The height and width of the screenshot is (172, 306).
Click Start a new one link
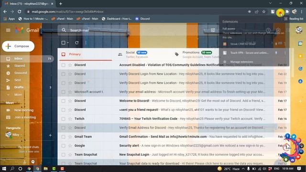(29, 151)
